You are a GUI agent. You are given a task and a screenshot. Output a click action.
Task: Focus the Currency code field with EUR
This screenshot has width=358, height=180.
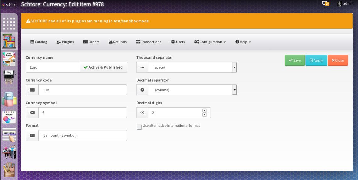pyautogui.click(x=83, y=90)
